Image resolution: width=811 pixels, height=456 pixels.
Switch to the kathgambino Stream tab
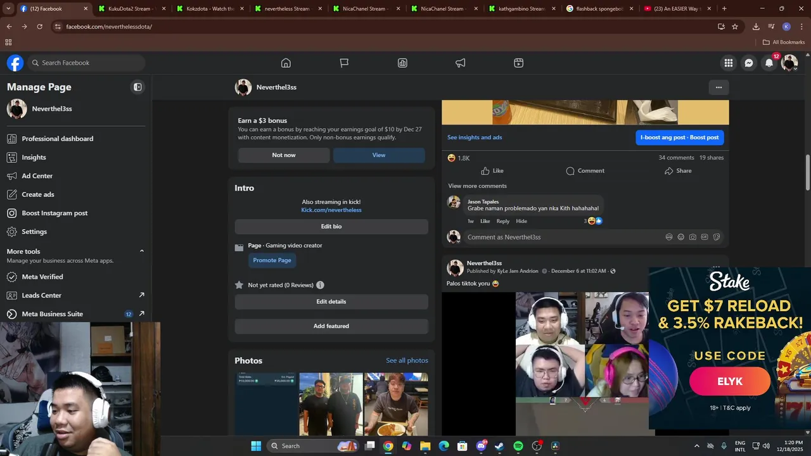tap(522, 9)
